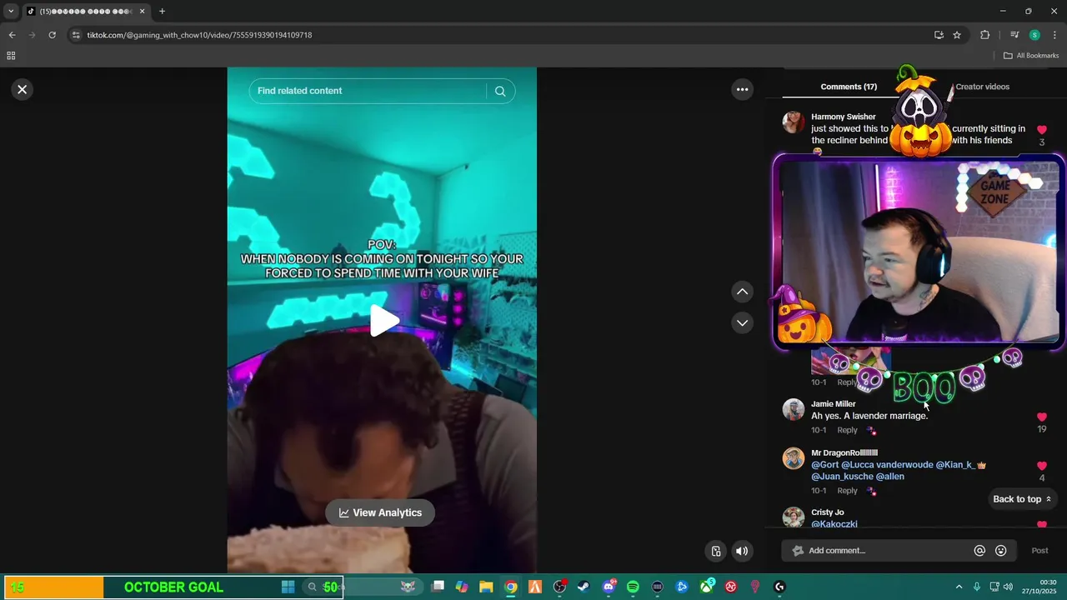Switch to the Creator videos tab
Viewport: 1067px width, 600px height.
coord(982,87)
